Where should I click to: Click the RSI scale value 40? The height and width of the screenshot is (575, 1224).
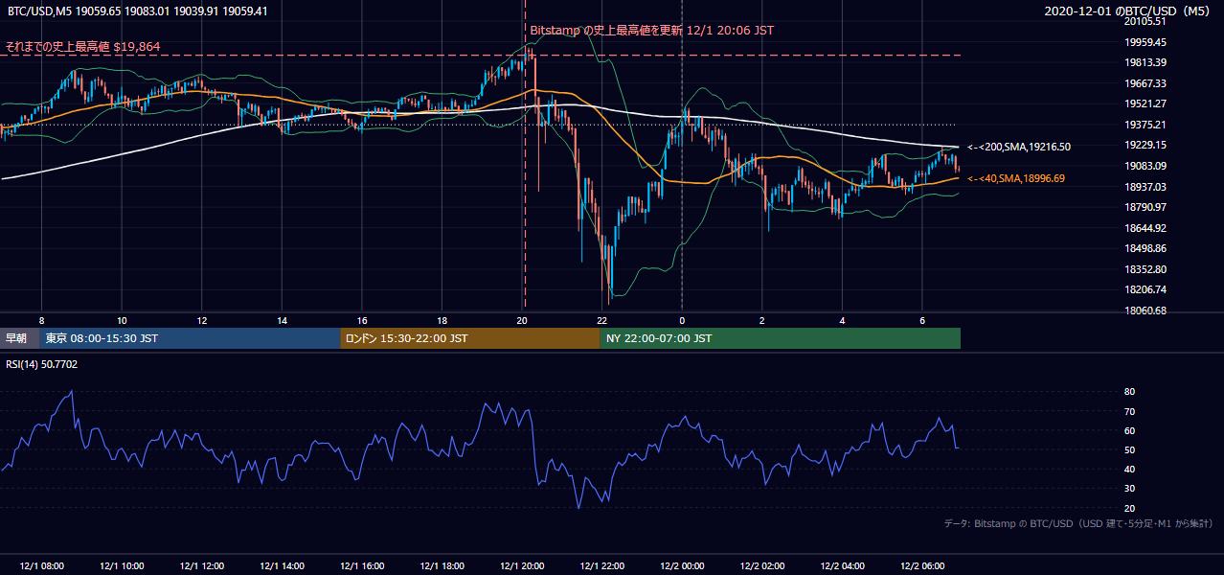(1129, 469)
